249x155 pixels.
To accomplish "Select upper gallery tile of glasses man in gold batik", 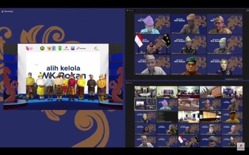I will (x=225, y=24).
